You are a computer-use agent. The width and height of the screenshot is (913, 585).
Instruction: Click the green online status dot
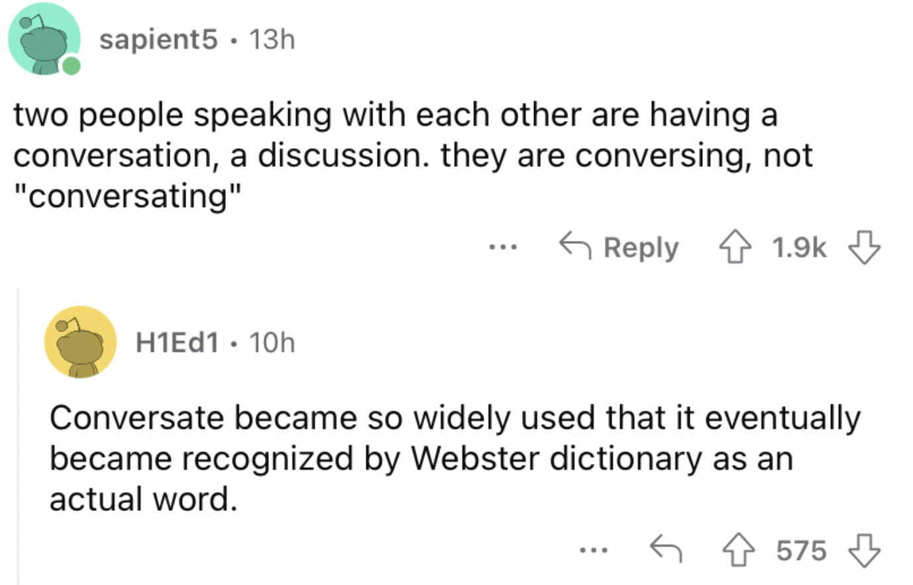click(71, 66)
